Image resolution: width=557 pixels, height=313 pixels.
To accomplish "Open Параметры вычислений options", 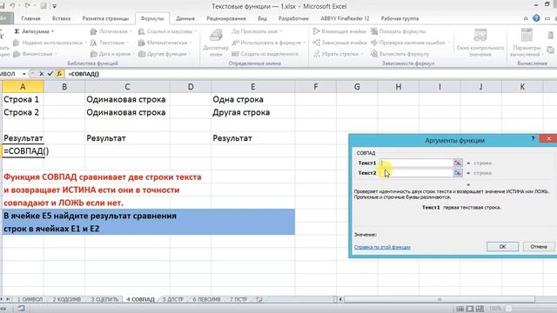I will pyautogui.click(x=527, y=43).
